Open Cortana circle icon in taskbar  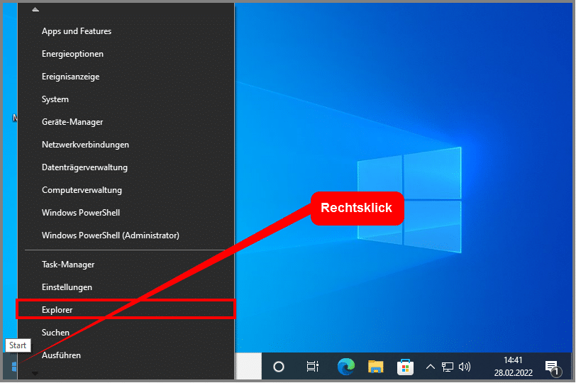click(x=279, y=367)
